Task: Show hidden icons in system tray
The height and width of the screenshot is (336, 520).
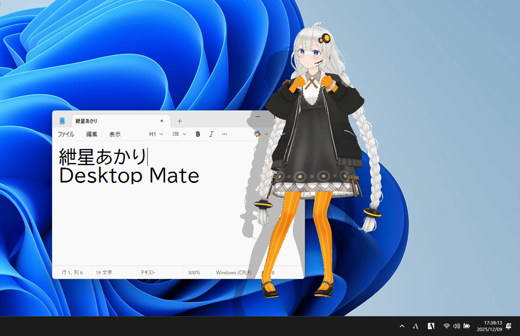Action: pos(402,326)
